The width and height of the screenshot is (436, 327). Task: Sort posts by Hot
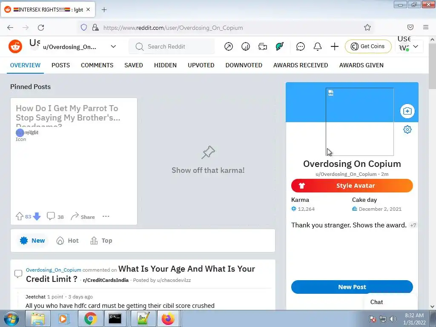click(x=68, y=241)
